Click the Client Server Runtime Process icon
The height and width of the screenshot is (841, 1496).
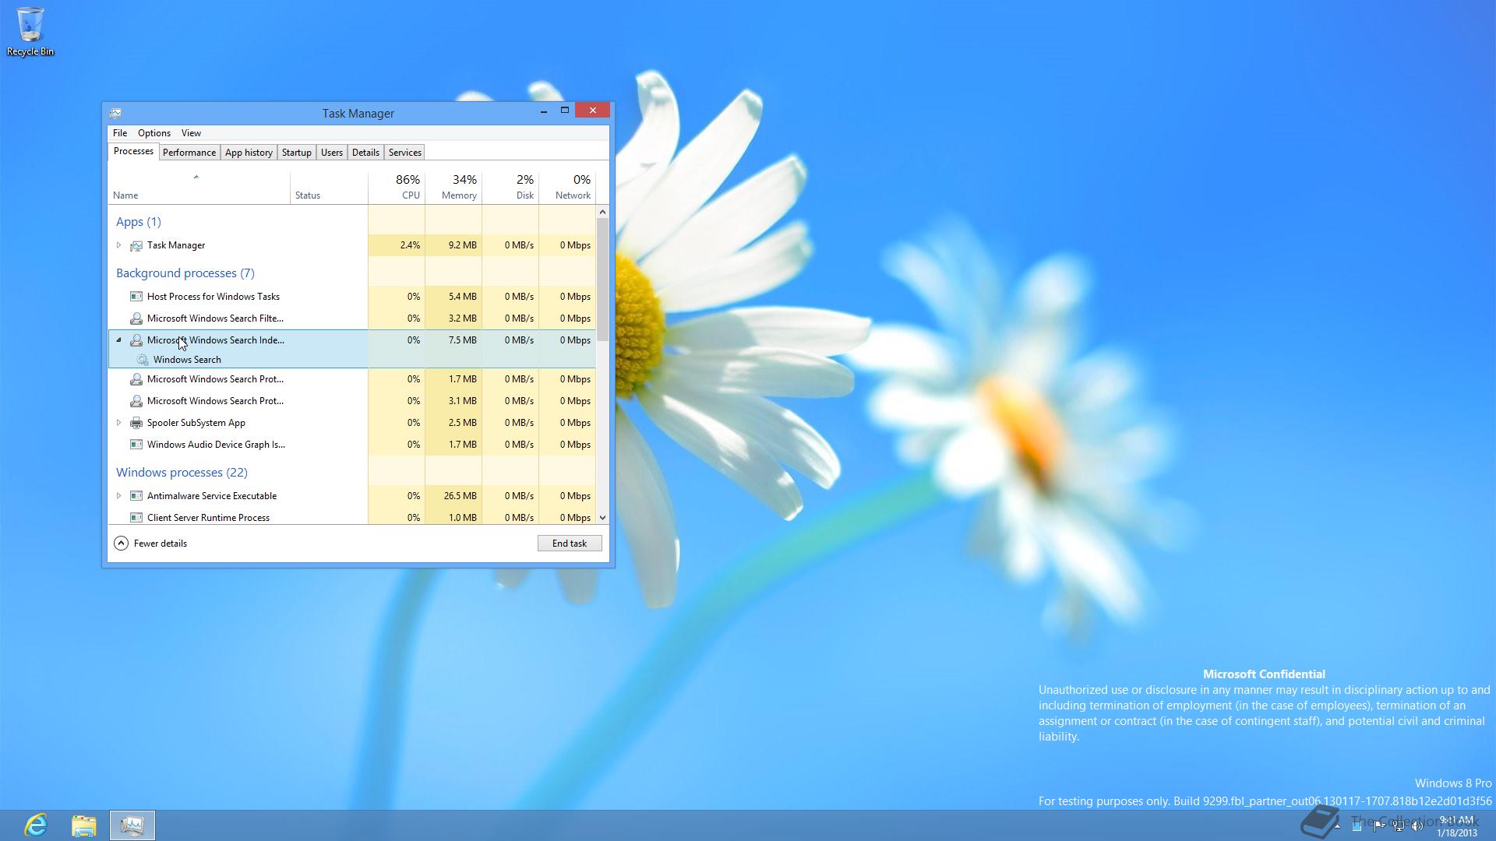click(136, 518)
